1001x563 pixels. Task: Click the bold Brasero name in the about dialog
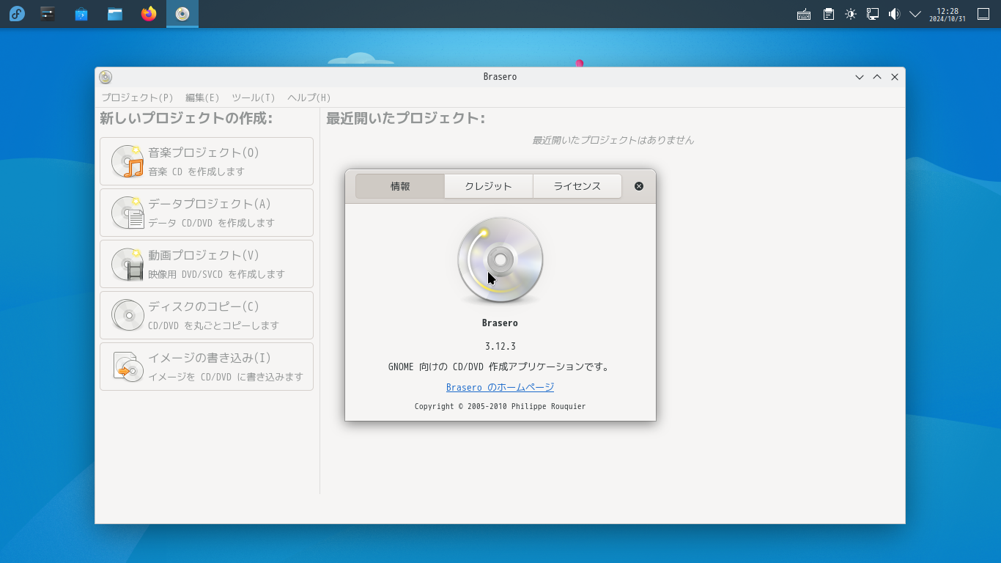(x=500, y=323)
